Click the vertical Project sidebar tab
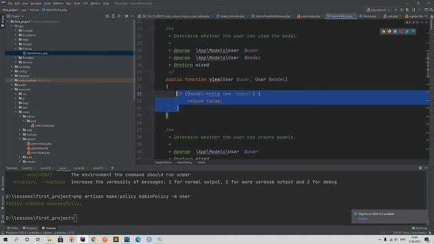The image size is (434, 244). 3,21
